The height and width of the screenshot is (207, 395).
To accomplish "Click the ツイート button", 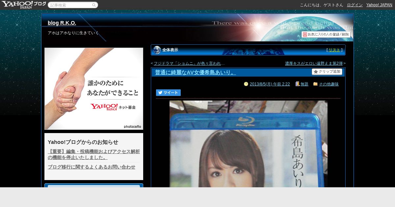I will [168, 93].
